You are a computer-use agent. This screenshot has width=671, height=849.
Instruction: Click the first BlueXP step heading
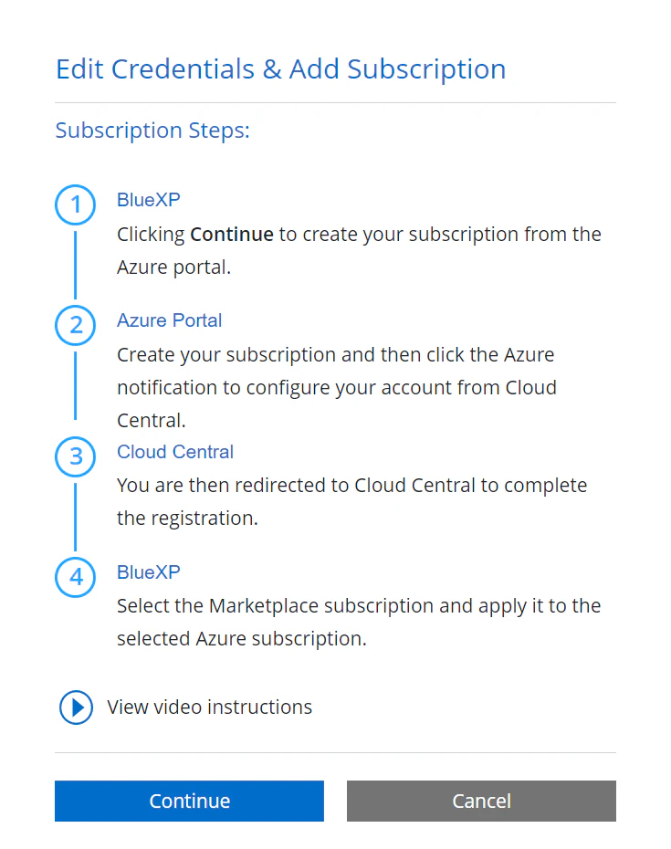(x=149, y=200)
